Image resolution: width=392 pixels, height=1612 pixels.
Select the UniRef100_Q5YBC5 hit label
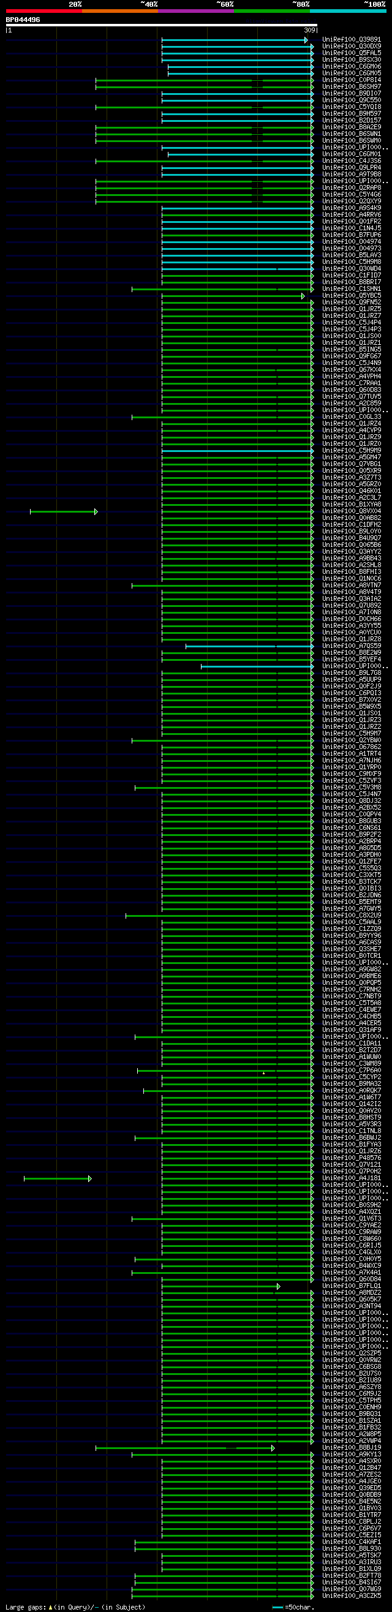pyautogui.click(x=352, y=296)
